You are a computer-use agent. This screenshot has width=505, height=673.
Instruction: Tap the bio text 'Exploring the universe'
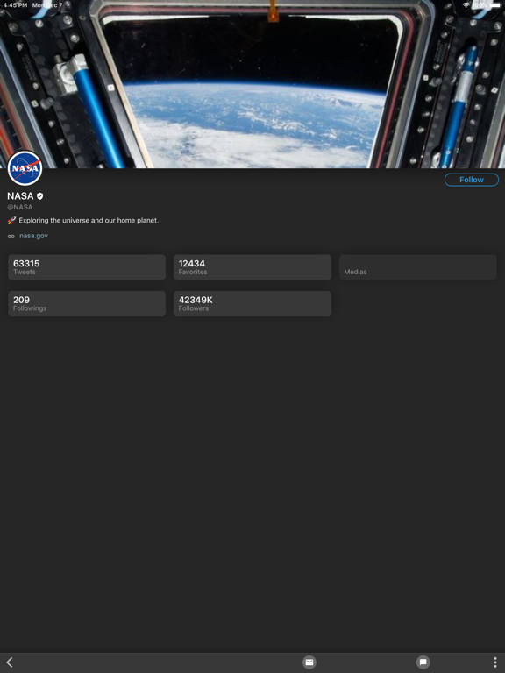(x=89, y=220)
